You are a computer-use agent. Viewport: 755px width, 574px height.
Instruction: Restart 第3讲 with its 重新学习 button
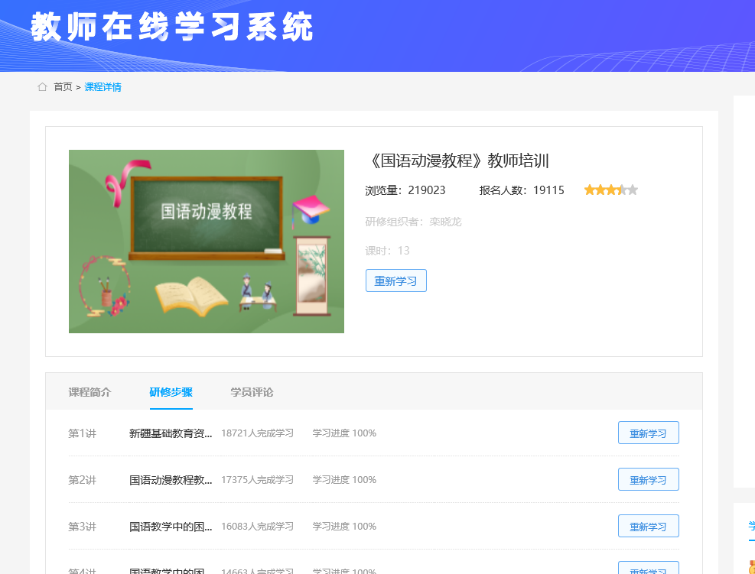point(648,527)
